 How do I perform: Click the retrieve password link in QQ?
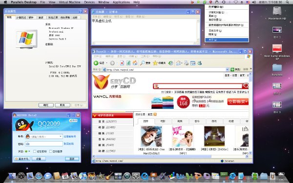68,143
